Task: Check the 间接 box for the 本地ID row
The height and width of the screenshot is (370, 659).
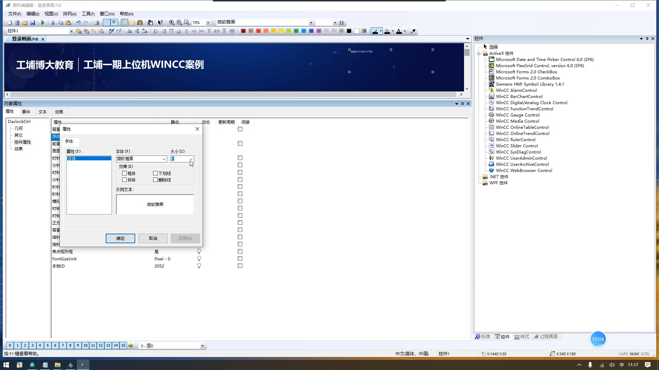Action: coord(240,266)
